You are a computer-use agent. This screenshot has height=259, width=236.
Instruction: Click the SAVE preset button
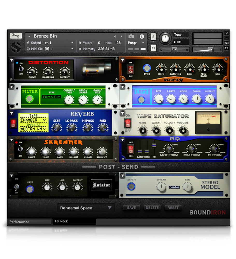[131, 207]
